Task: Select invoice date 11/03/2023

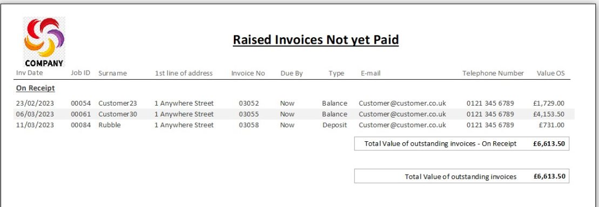Action: [x=35, y=125]
